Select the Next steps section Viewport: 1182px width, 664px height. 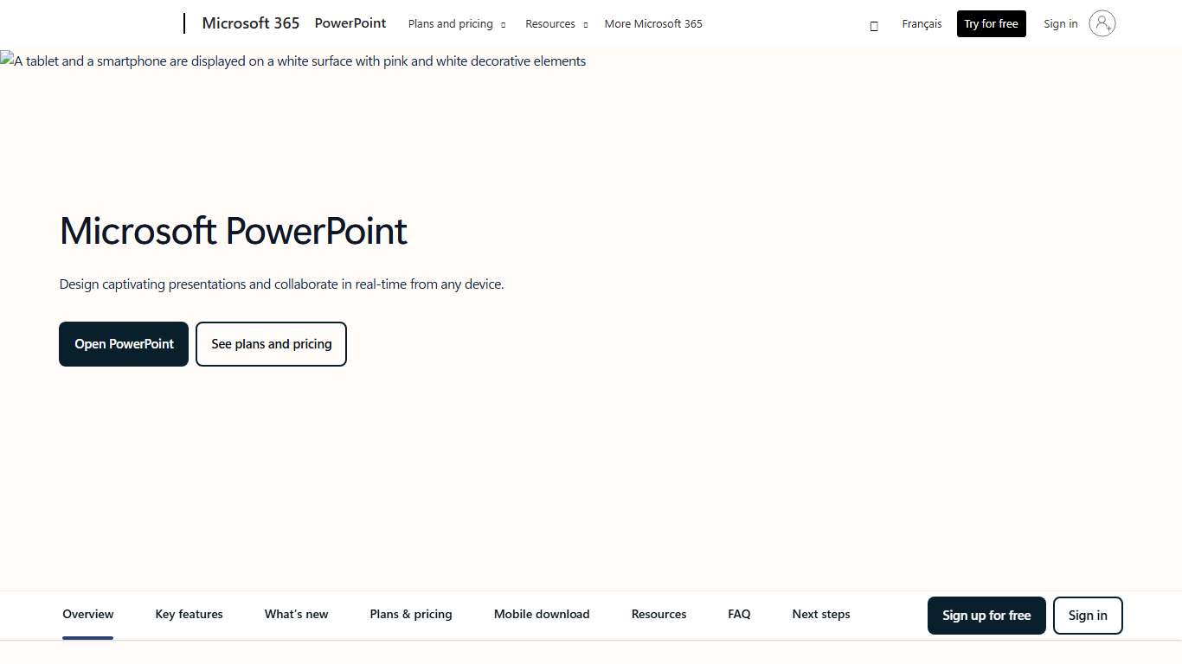click(x=820, y=614)
